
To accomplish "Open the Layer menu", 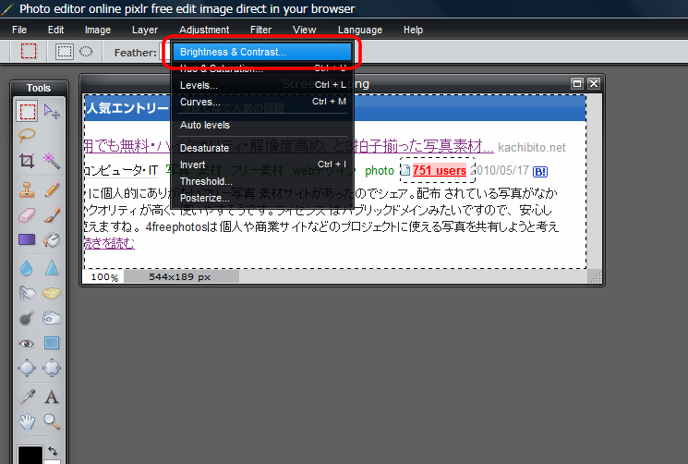I will [145, 30].
